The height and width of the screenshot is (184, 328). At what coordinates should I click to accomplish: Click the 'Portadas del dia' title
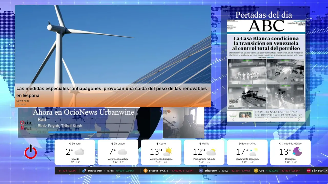264,15
